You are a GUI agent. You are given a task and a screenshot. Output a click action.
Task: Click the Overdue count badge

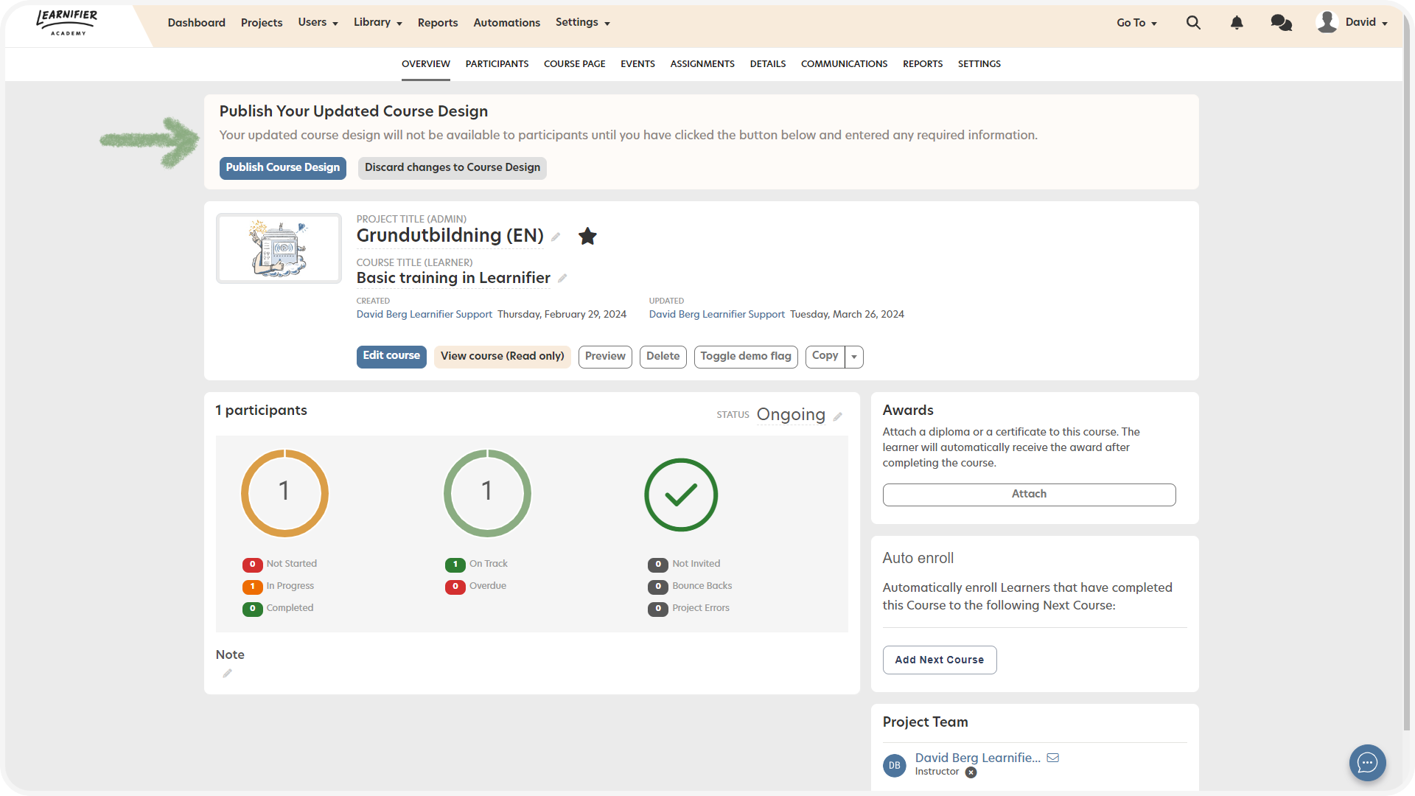(x=455, y=587)
